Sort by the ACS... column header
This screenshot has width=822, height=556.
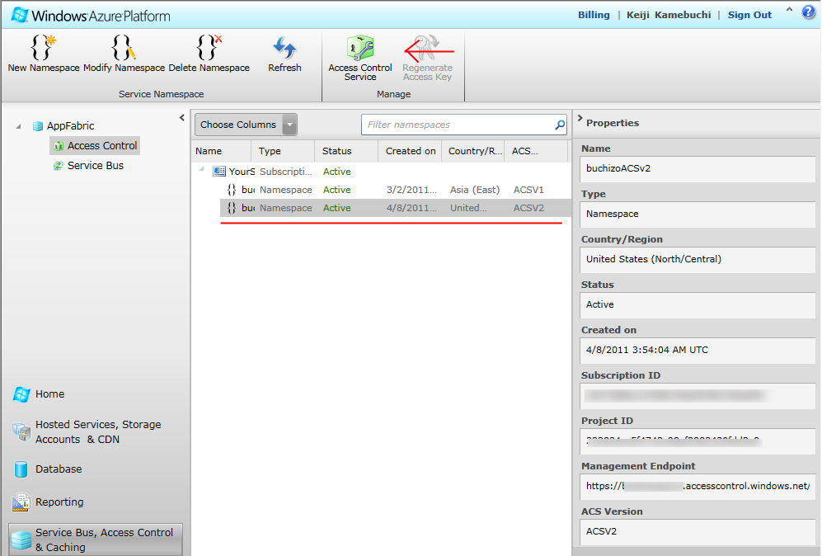click(x=536, y=151)
